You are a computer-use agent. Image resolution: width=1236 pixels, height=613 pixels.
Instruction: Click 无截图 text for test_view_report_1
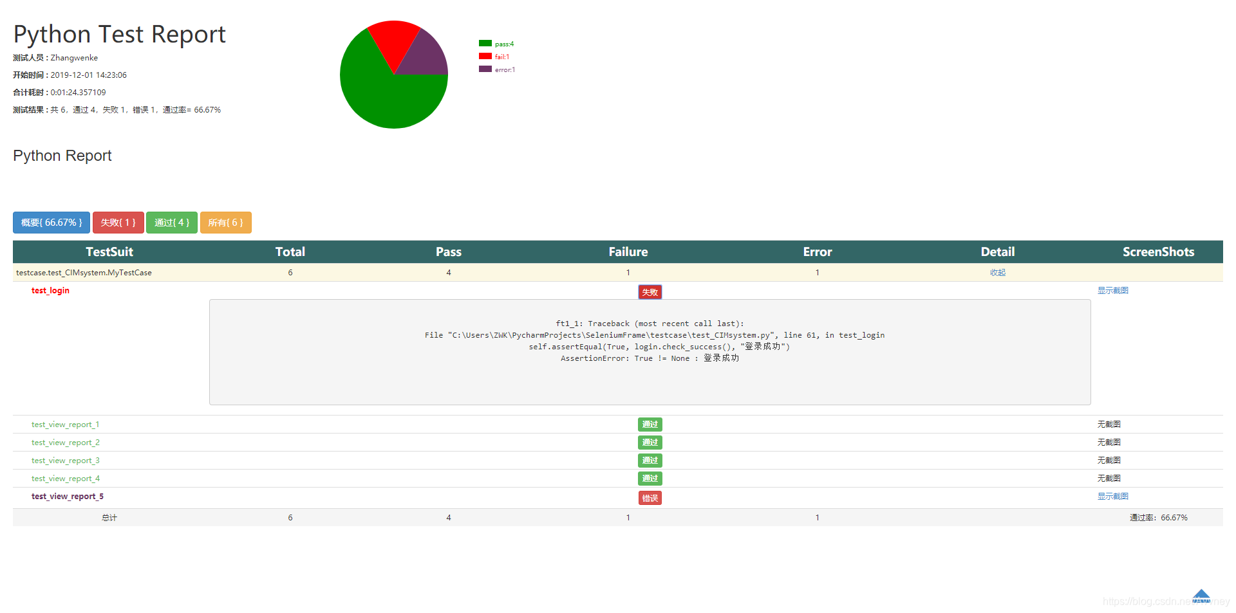coord(1109,425)
